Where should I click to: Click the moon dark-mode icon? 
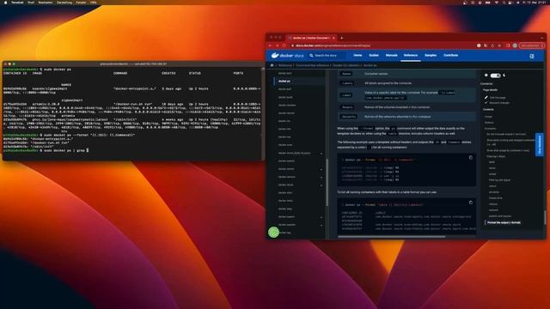[x=504, y=76]
